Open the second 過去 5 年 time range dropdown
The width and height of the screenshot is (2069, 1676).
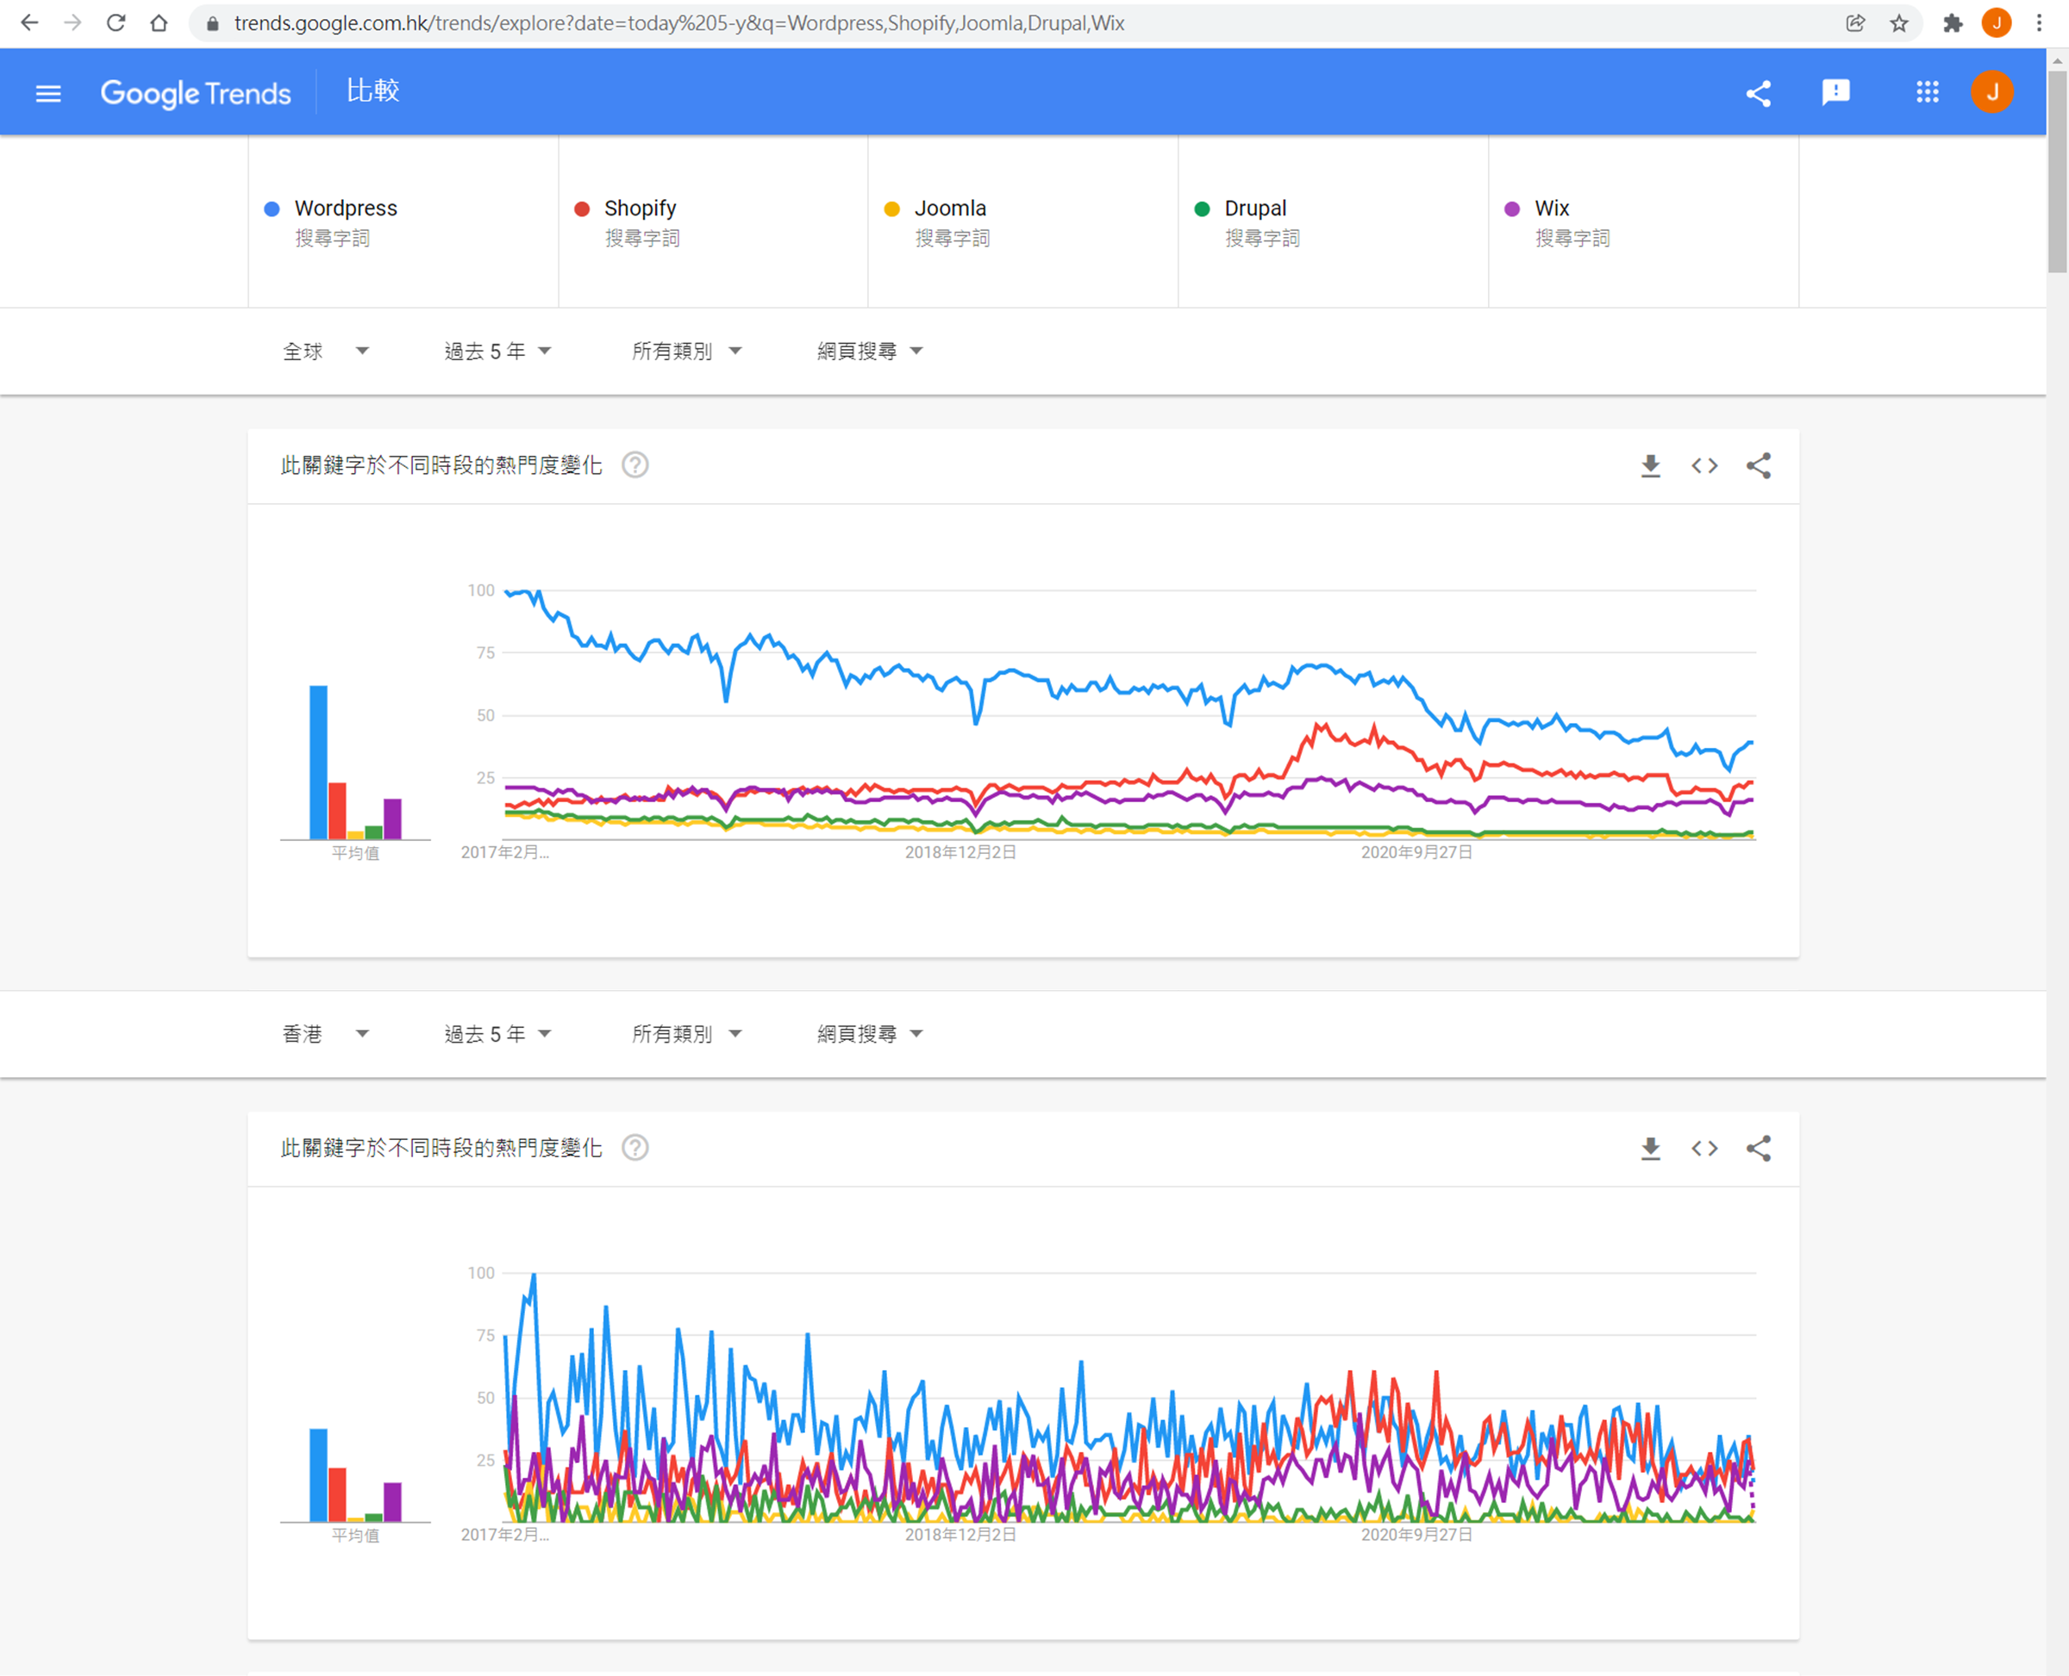pos(497,1034)
